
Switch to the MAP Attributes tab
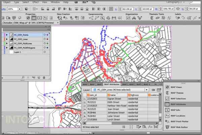[x=112, y=84]
